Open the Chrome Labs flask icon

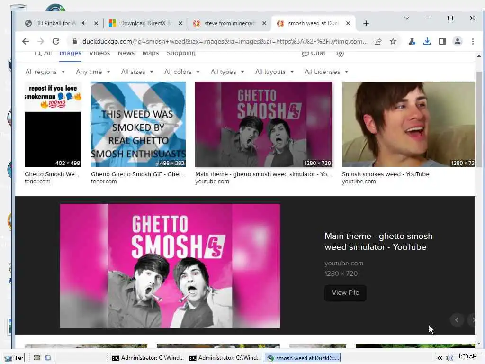412,41
